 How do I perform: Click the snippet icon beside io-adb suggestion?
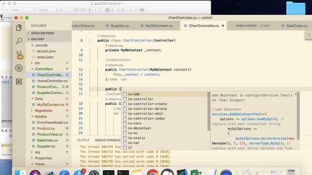click(x=125, y=94)
